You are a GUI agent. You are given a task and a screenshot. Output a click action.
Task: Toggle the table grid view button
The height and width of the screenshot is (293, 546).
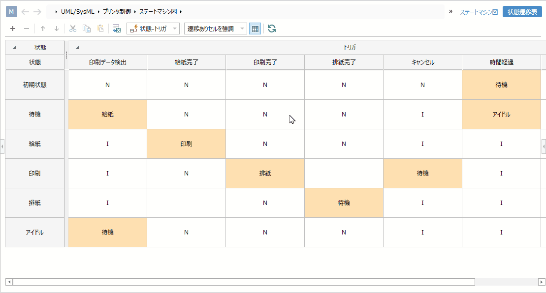255,29
